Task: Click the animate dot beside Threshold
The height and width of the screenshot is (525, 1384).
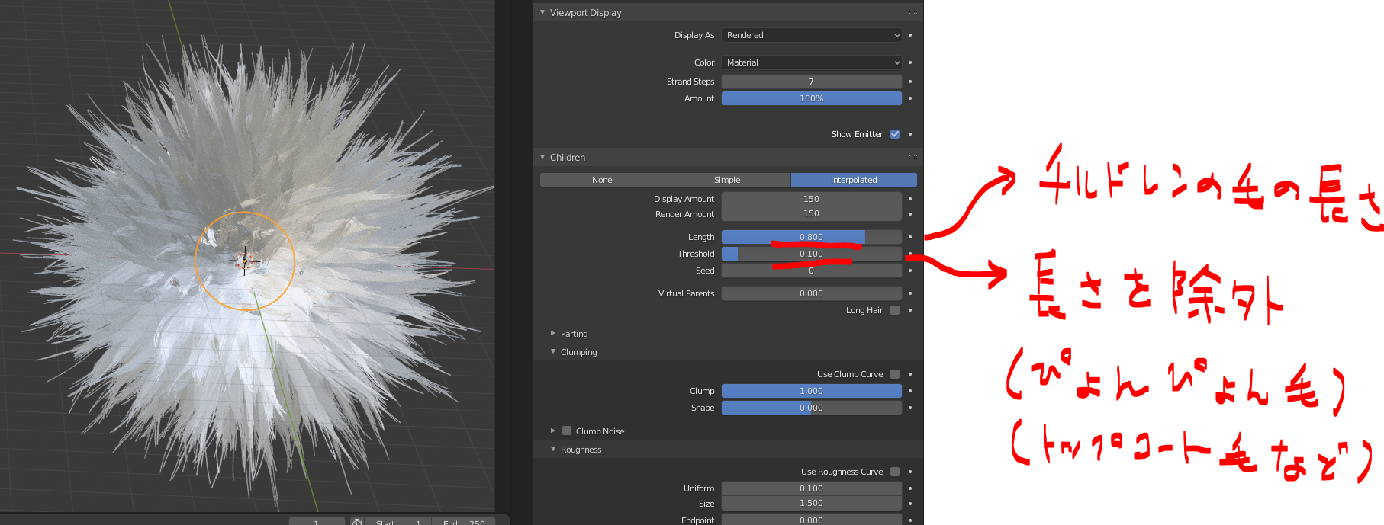Action: tap(909, 254)
